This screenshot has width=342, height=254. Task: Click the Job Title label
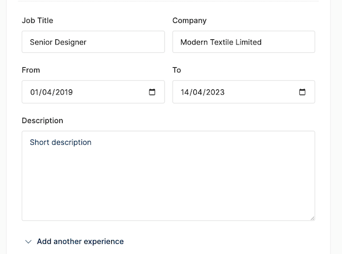point(37,21)
